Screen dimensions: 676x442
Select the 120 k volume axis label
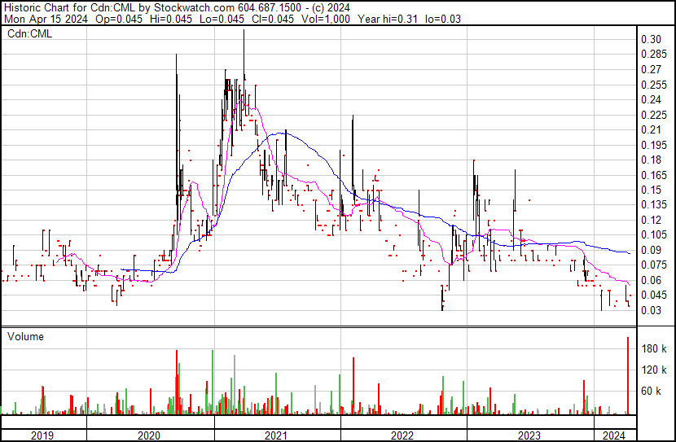[655, 370]
